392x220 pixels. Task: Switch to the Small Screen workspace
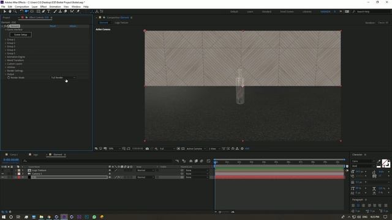(287, 12)
